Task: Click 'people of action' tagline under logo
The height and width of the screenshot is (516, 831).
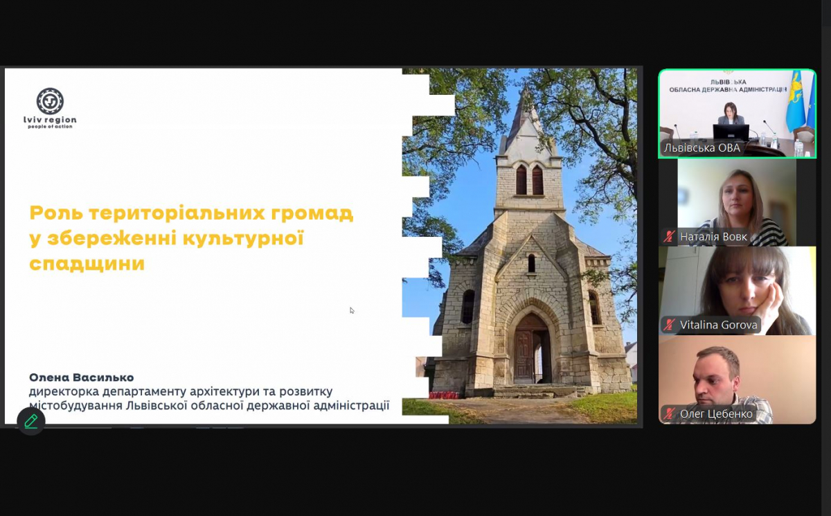Action: point(50,127)
